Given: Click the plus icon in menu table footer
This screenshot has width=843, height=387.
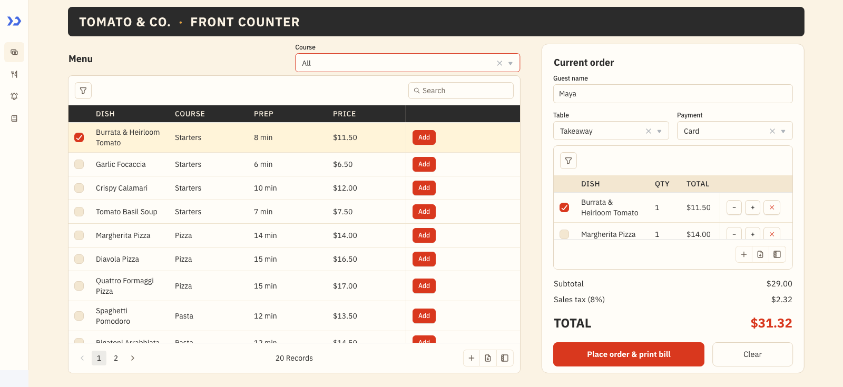Looking at the screenshot, I should coord(472,358).
